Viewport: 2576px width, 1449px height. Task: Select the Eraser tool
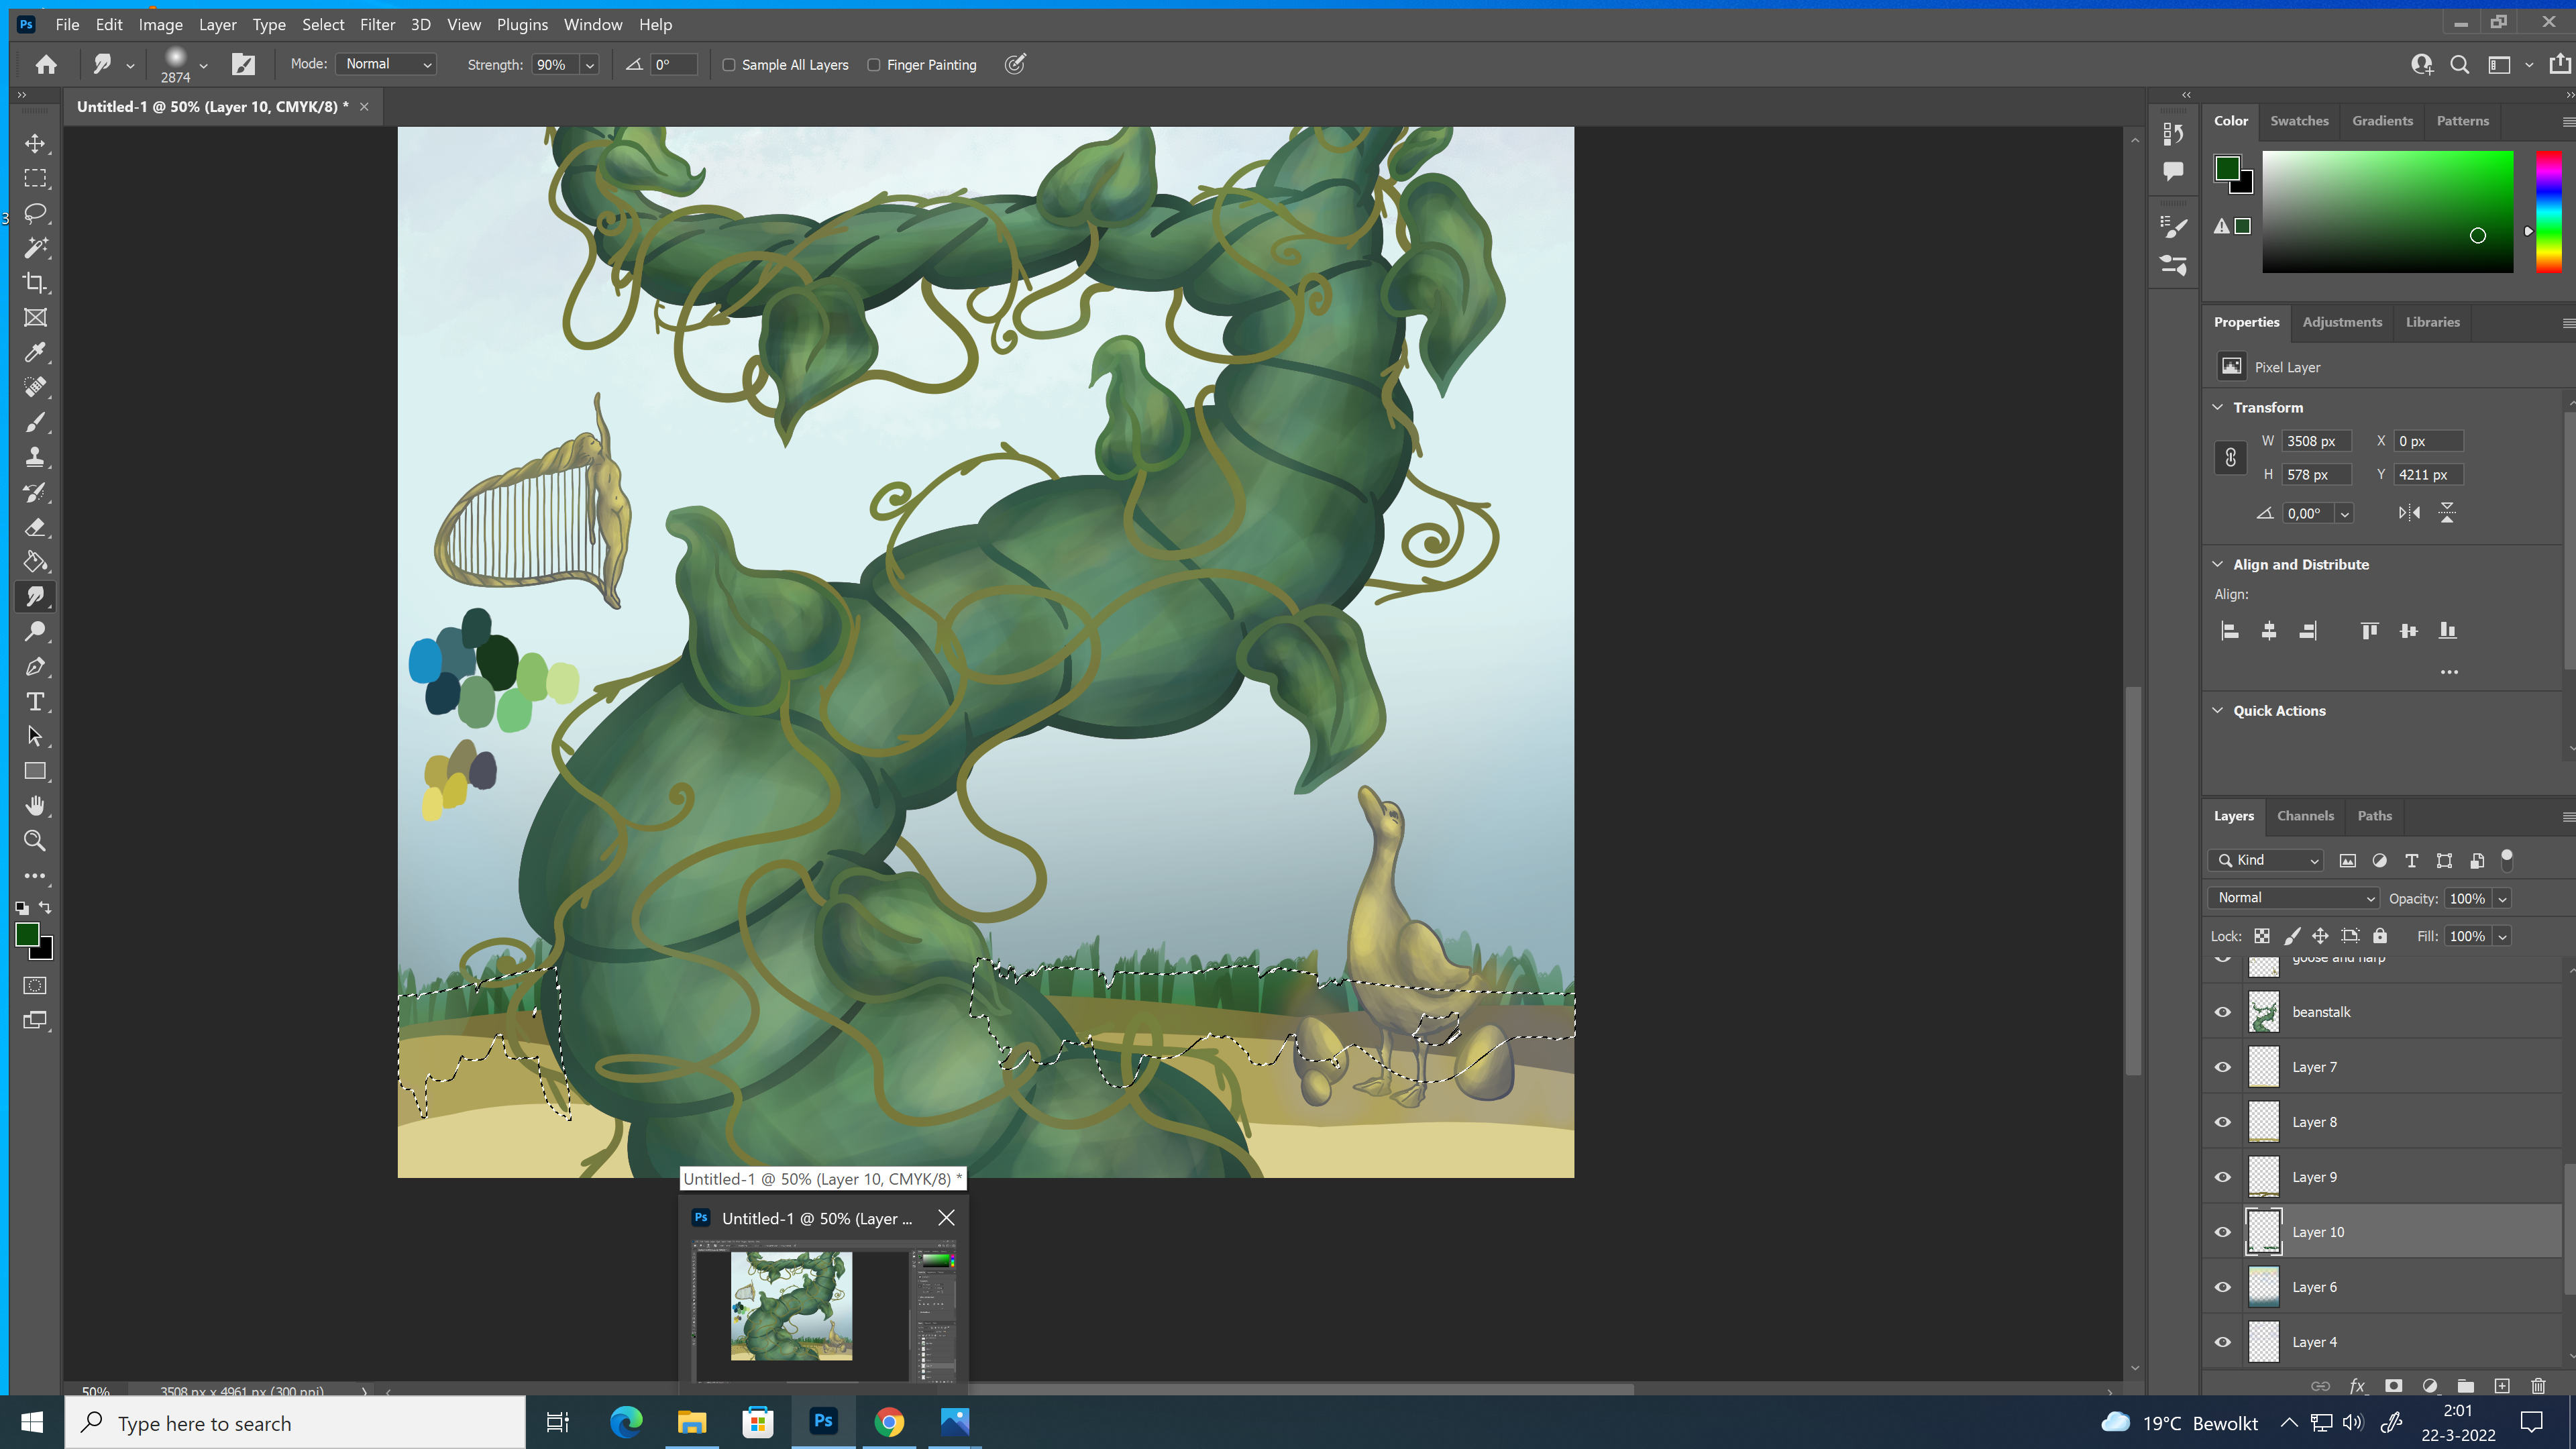[35, 527]
